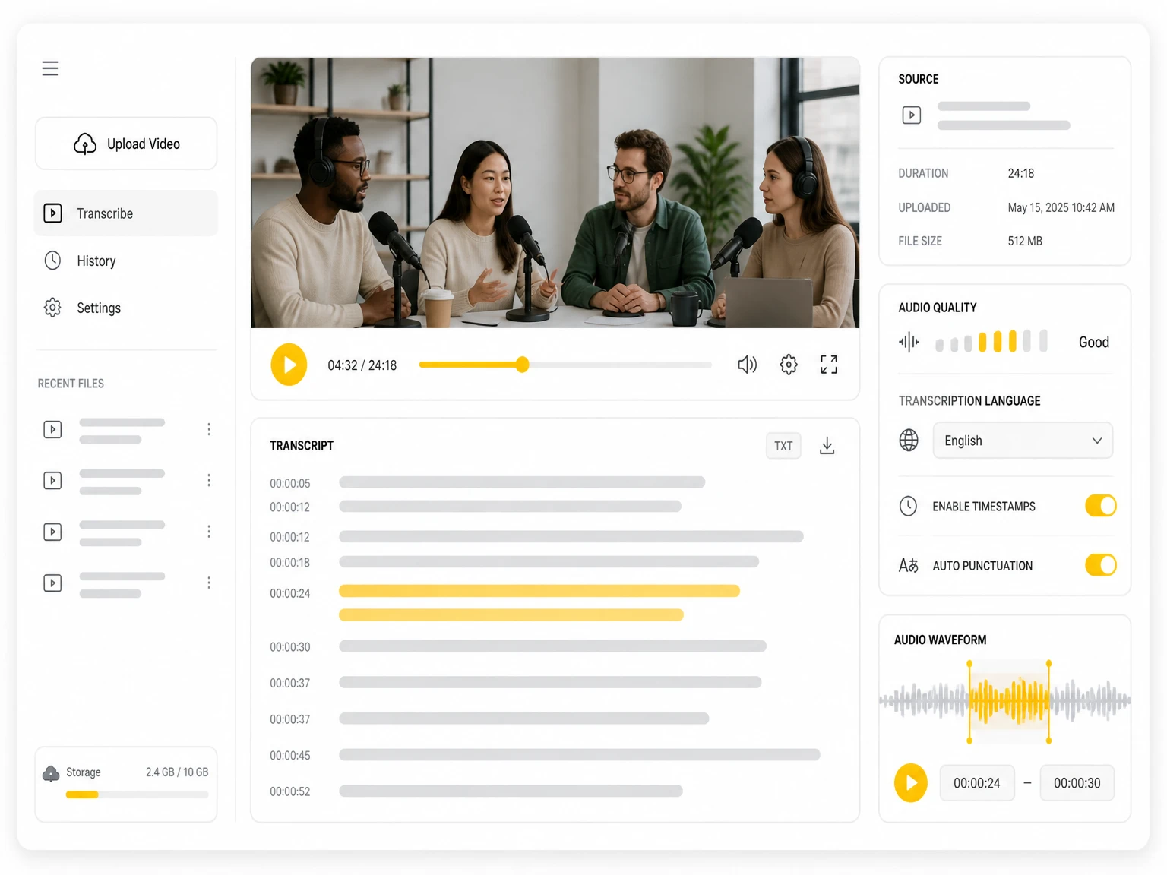Viewport: 1167px width, 875px height.
Task: Select the highlighted 00:00:24 transcript line
Action: click(x=539, y=602)
